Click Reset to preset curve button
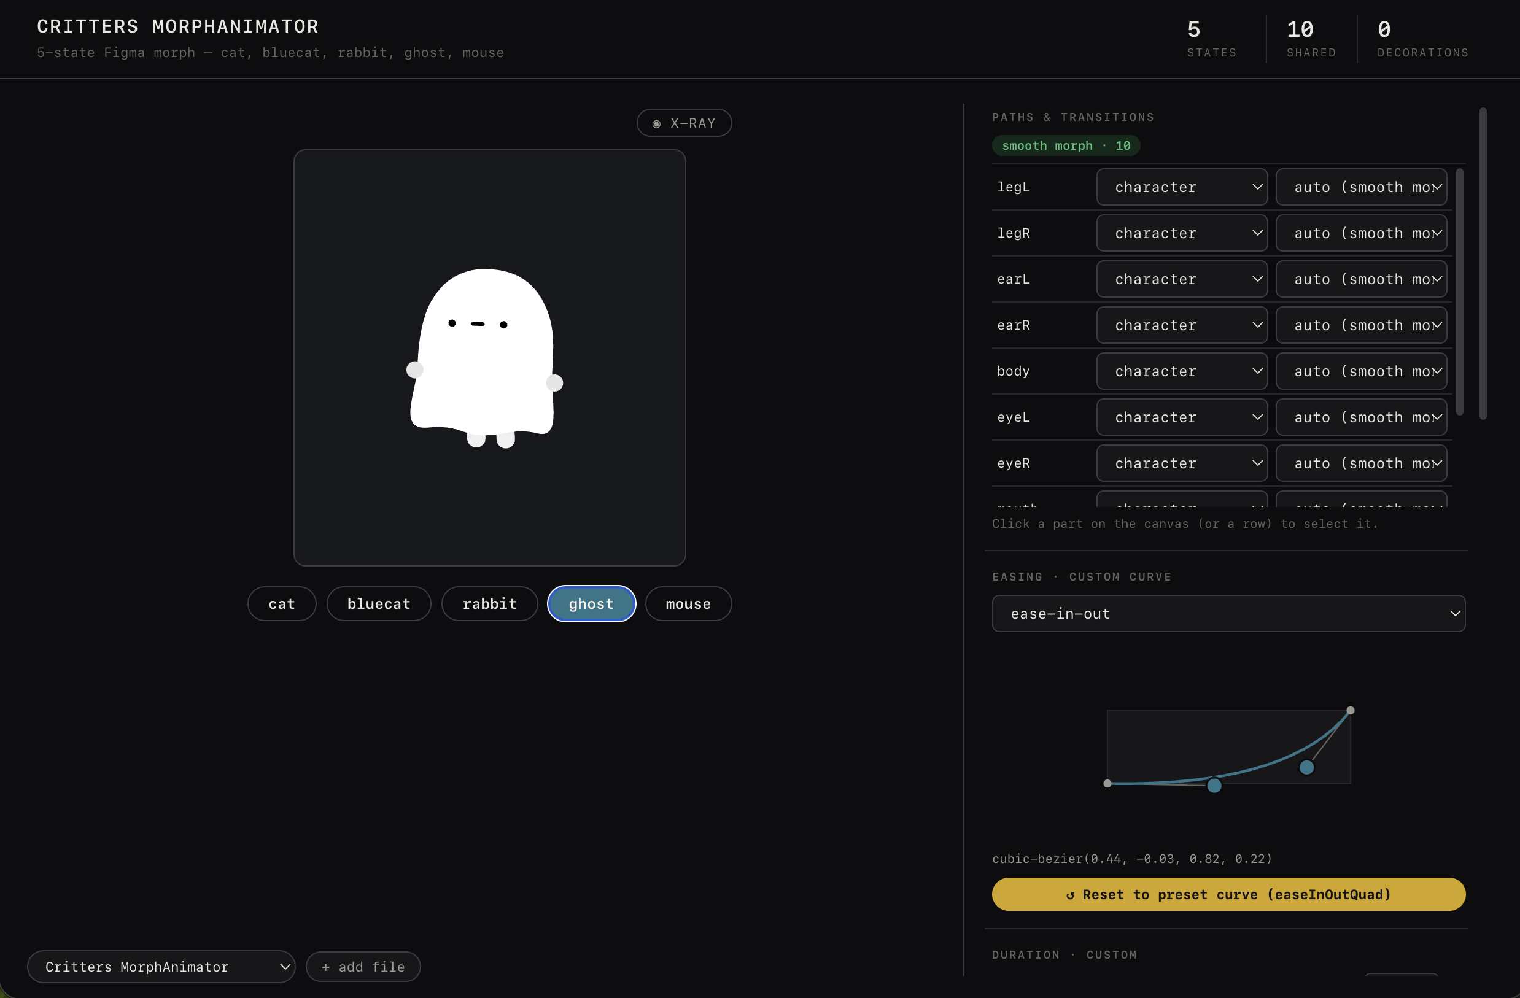 pos(1228,894)
